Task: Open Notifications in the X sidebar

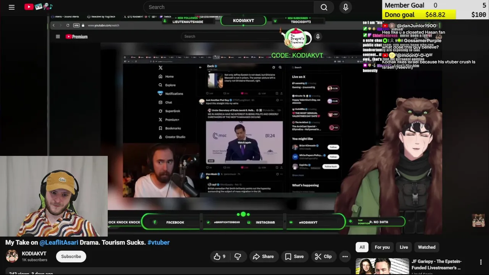Action: click(170, 94)
